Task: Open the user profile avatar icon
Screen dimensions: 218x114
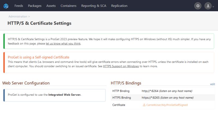Action: tap(208, 6)
